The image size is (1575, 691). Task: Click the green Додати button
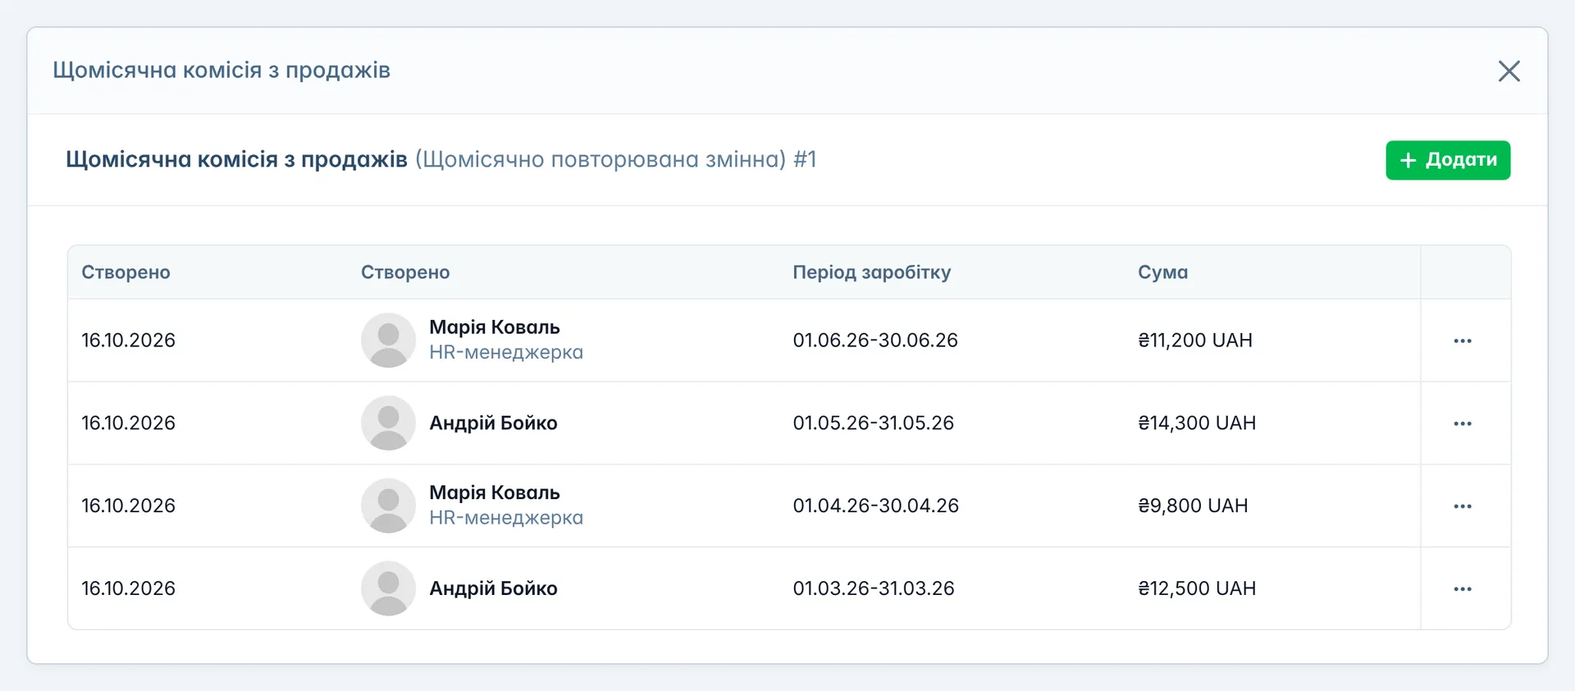point(1448,160)
